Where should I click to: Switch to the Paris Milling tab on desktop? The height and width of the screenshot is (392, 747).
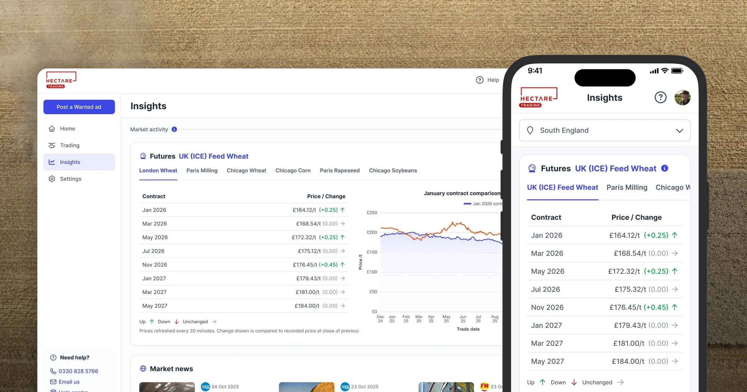tap(202, 170)
